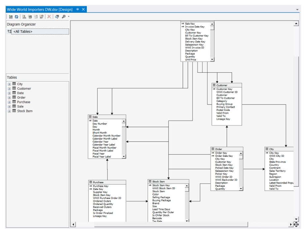304x233 pixels.
Task: Refresh the data source view
Action: (x=16, y=17)
